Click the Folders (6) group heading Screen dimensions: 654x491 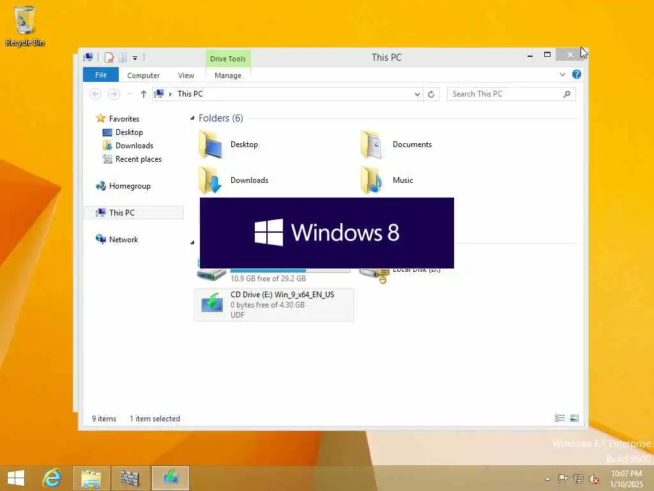point(220,118)
